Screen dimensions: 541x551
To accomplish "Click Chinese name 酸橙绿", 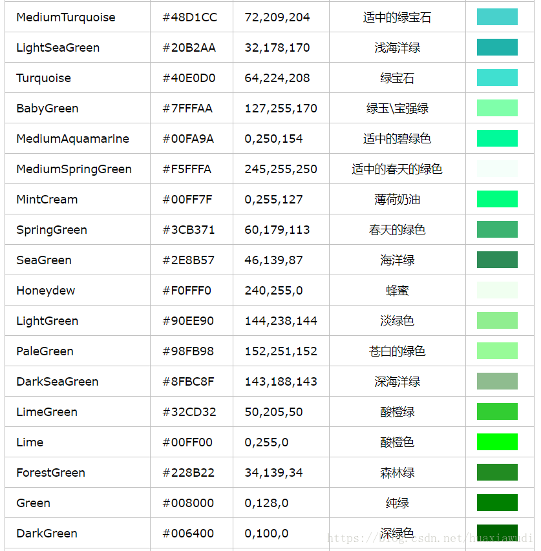I will (398, 412).
